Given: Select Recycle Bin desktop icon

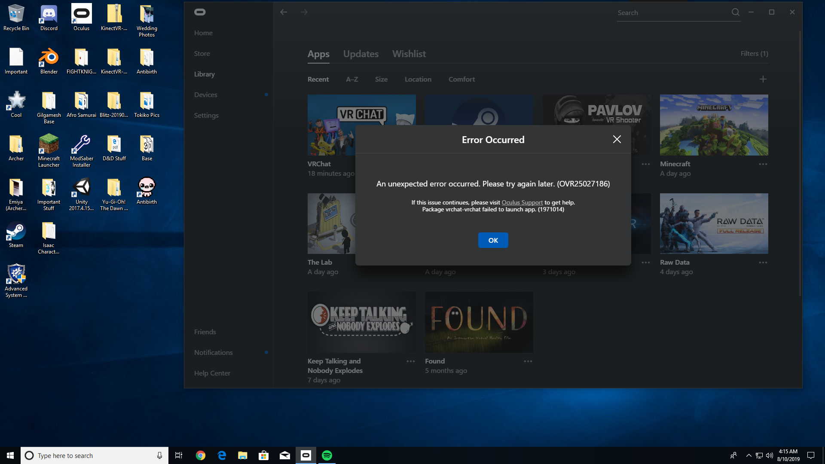Looking at the screenshot, I should 16,18.
